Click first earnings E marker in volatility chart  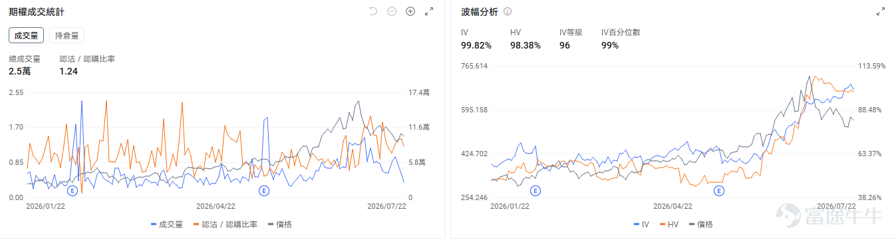pos(535,190)
